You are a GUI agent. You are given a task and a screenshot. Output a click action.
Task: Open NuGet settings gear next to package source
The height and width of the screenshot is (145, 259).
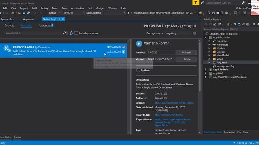195,33
